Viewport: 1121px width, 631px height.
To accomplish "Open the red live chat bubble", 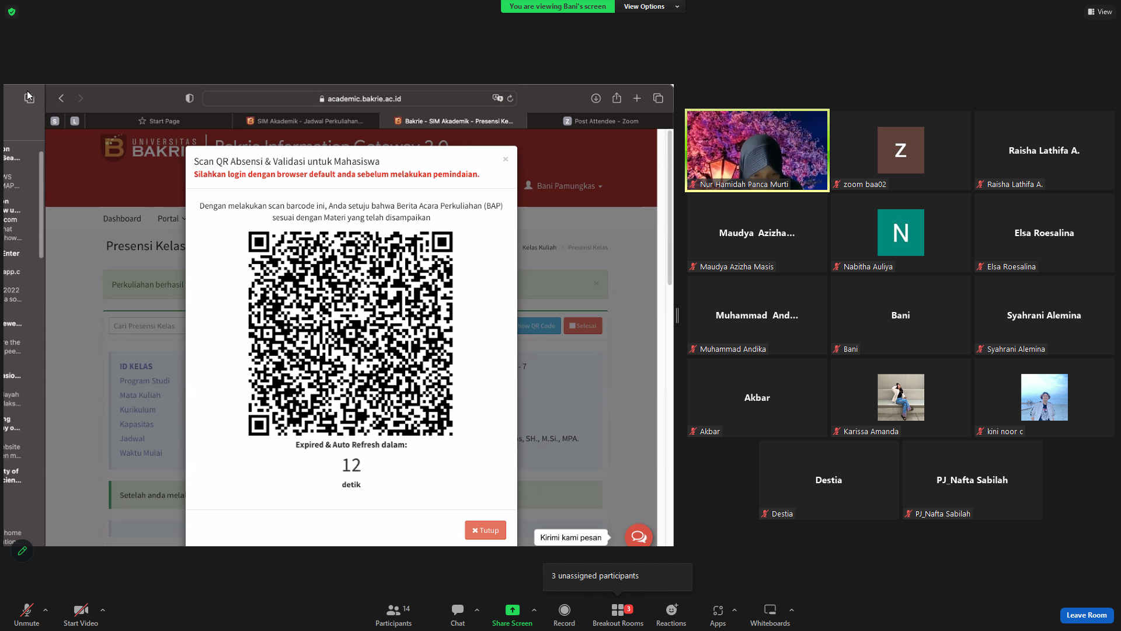I will coord(639,537).
